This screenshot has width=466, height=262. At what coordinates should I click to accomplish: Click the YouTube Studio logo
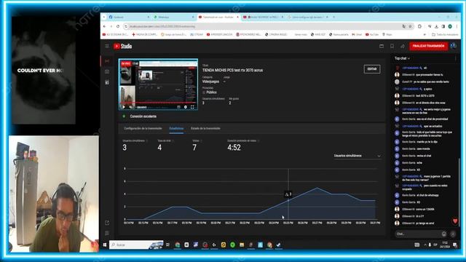(x=123, y=46)
